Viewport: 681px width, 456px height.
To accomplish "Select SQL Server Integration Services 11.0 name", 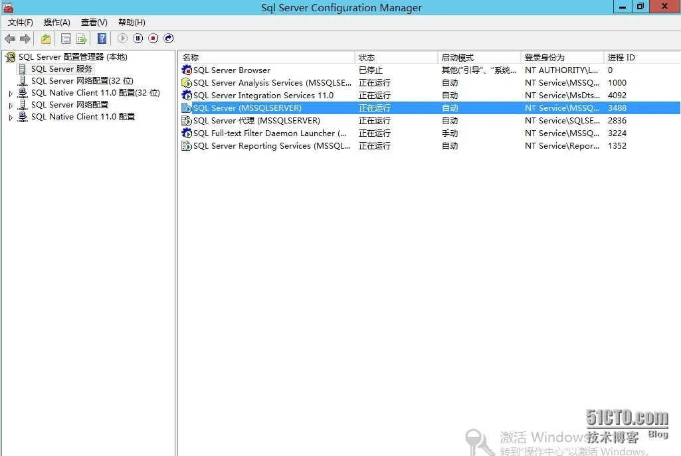I will pyautogui.click(x=263, y=95).
